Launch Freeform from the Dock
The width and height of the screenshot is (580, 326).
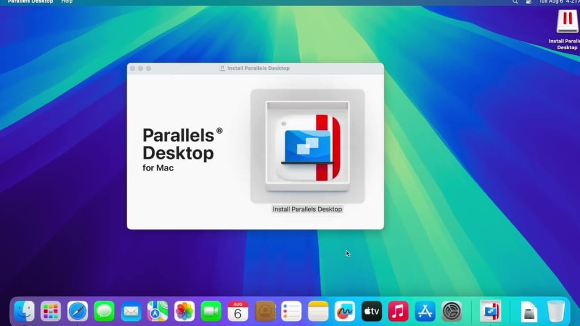344,310
